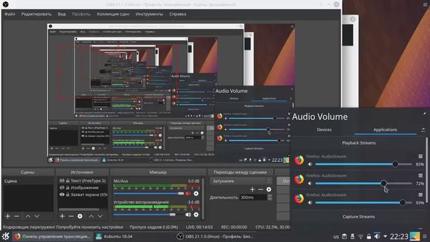This screenshot has height=242, width=430.
Task: Open the removable devices tray icon
Action: point(353,237)
